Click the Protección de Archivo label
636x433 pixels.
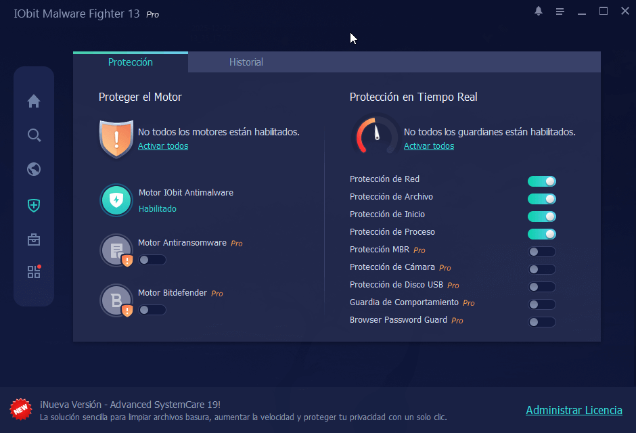(x=392, y=197)
